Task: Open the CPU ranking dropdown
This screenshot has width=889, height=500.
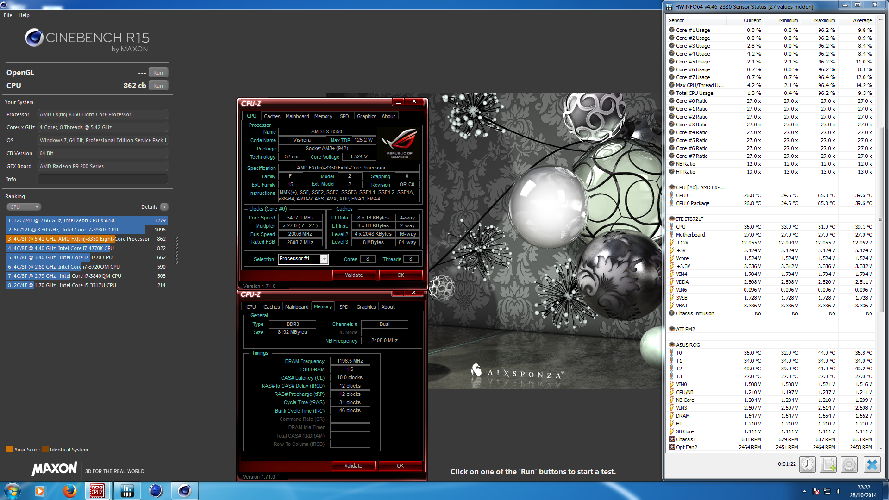Action: tap(24, 207)
